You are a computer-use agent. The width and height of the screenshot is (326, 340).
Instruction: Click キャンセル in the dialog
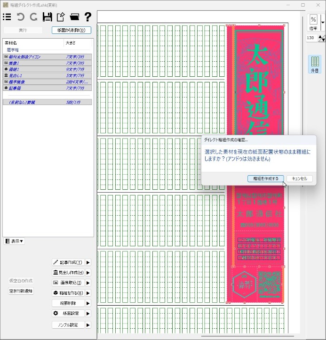299,178
